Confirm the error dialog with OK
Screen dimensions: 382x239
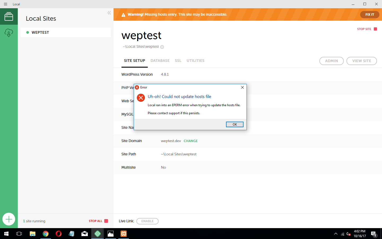point(235,124)
